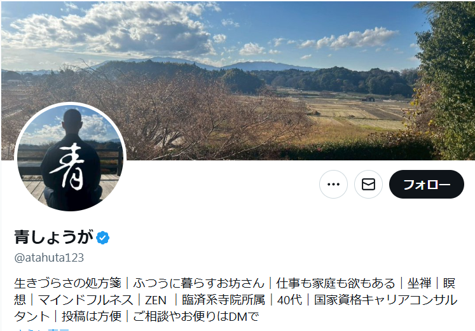Click the display name 青しょうが
The image size is (475, 331).
(54, 237)
